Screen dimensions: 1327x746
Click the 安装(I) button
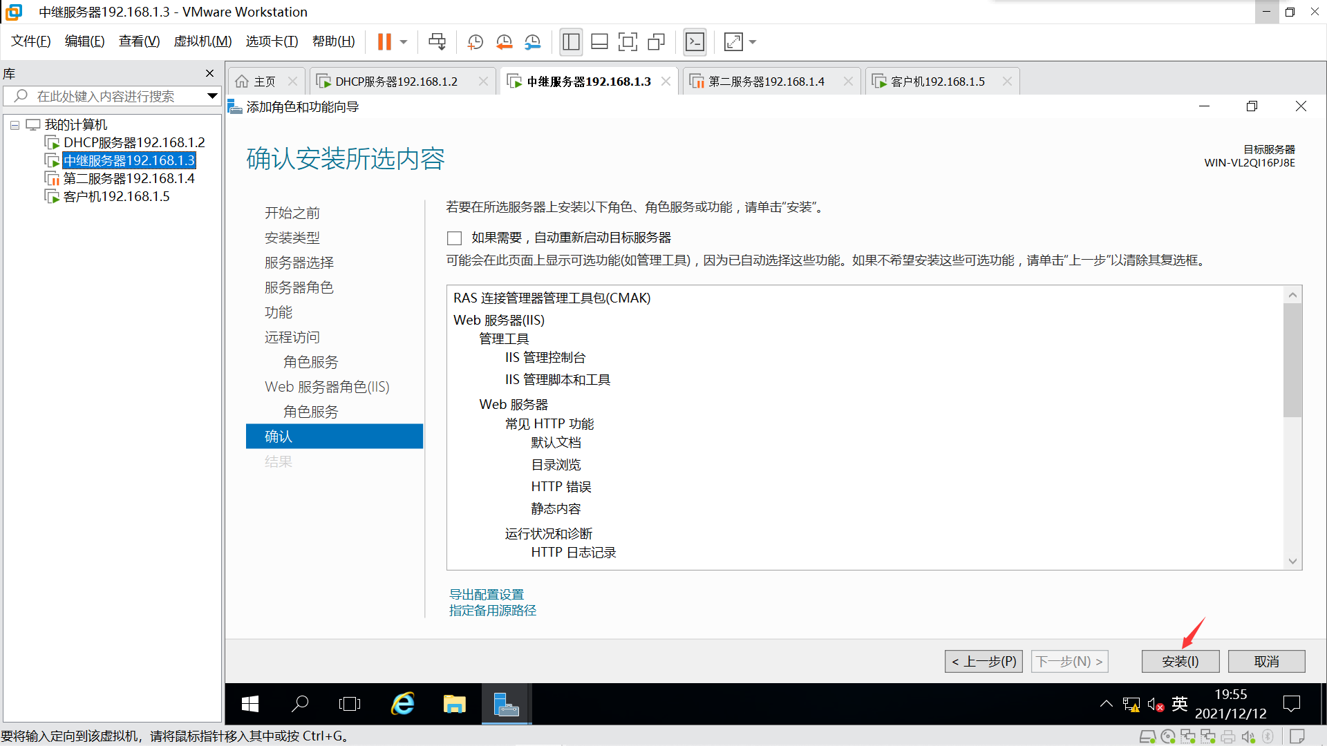(x=1180, y=661)
